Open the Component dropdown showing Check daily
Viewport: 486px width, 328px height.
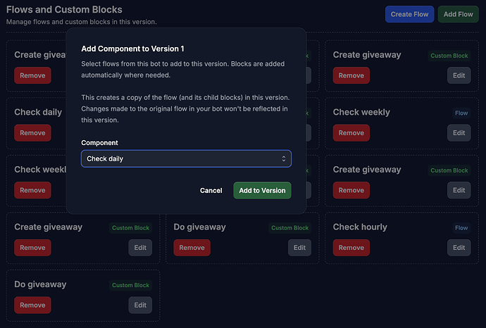186,158
